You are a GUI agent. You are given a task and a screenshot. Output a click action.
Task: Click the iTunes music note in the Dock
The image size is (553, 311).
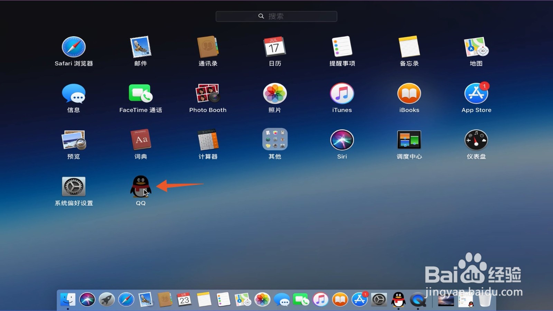click(321, 299)
